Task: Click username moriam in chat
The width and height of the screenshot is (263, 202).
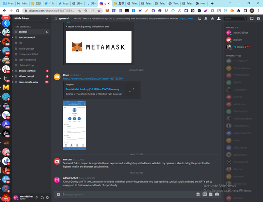Action: pyautogui.click(x=67, y=159)
